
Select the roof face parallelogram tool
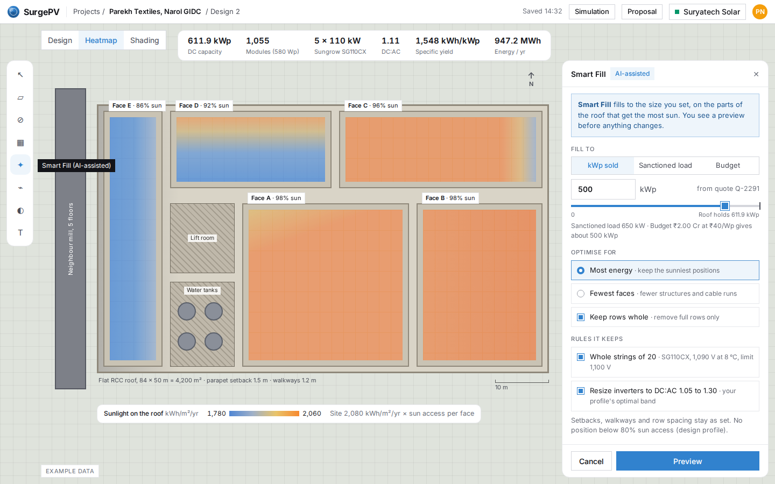pyautogui.click(x=20, y=97)
